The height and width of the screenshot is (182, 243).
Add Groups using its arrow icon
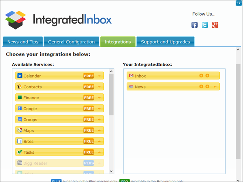pos(99,119)
